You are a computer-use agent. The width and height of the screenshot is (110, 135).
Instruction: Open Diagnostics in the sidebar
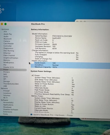pos(8,48)
